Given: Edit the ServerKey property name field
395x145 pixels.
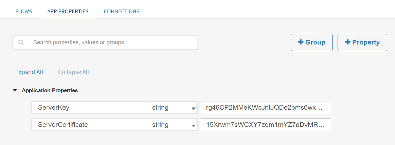Looking at the screenshot, I should [89, 108].
